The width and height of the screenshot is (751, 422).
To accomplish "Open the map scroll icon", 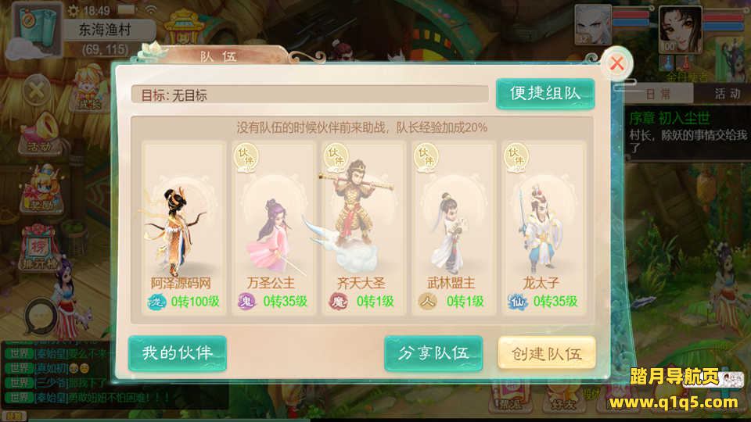I will (37, 27).
